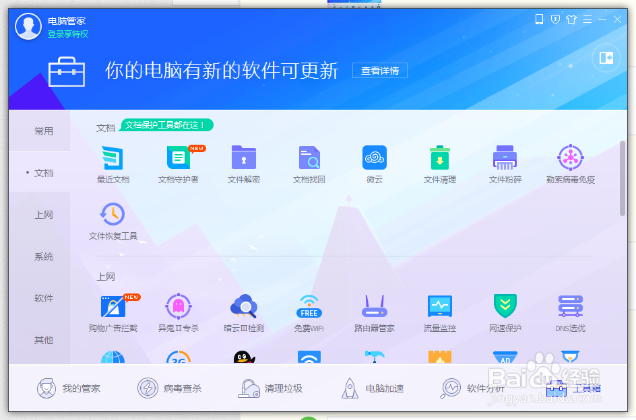Select the 常用 sidebar tab
Screen dimensions: 636x420
[39, 131]
